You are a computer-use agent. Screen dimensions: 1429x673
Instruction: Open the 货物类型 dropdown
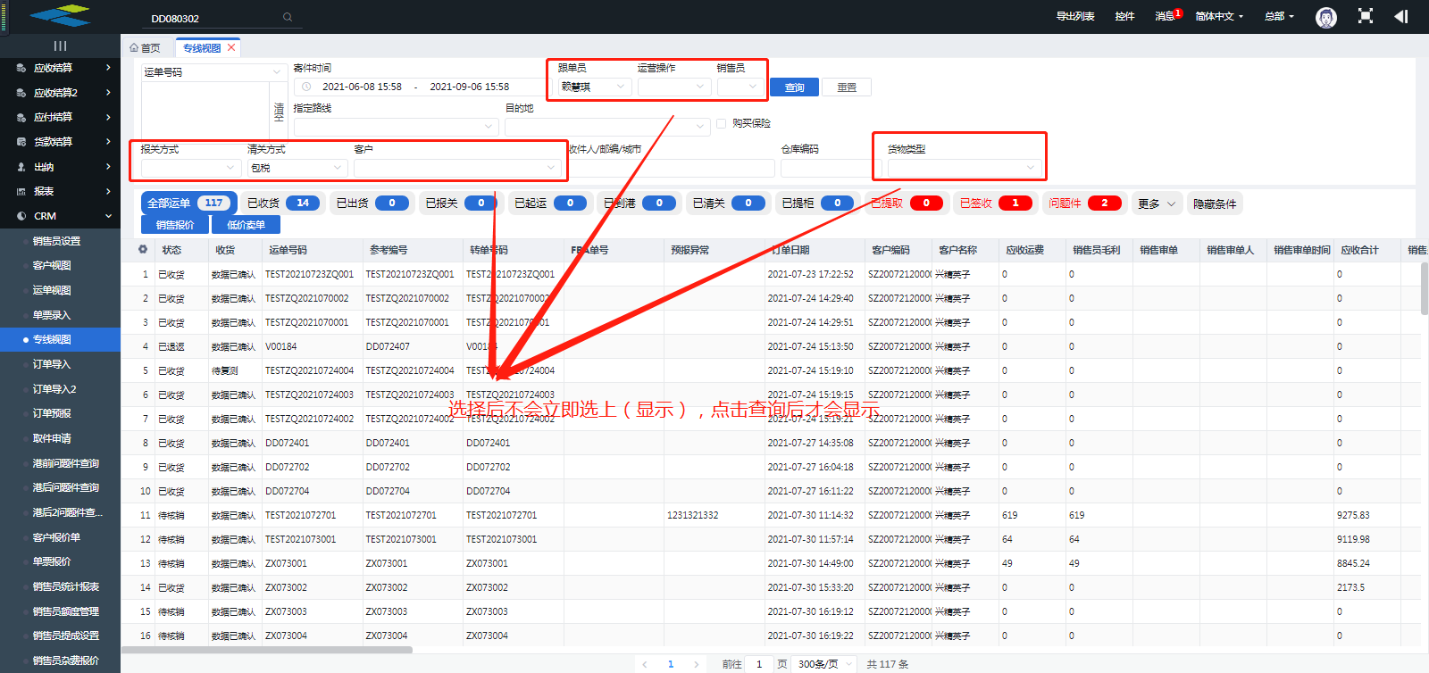963,168
